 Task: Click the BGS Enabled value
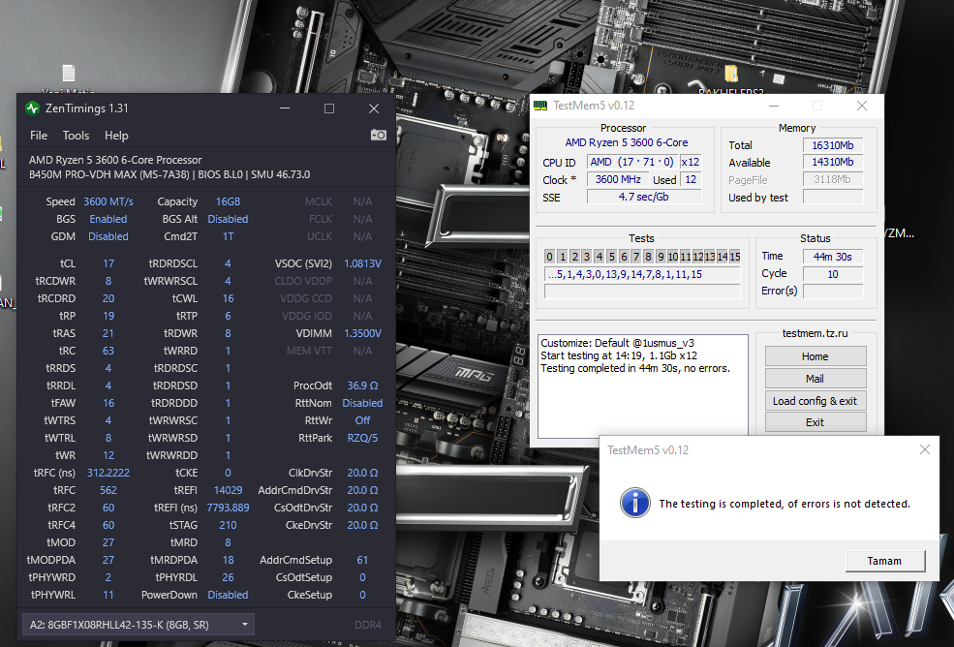(108, 219)
